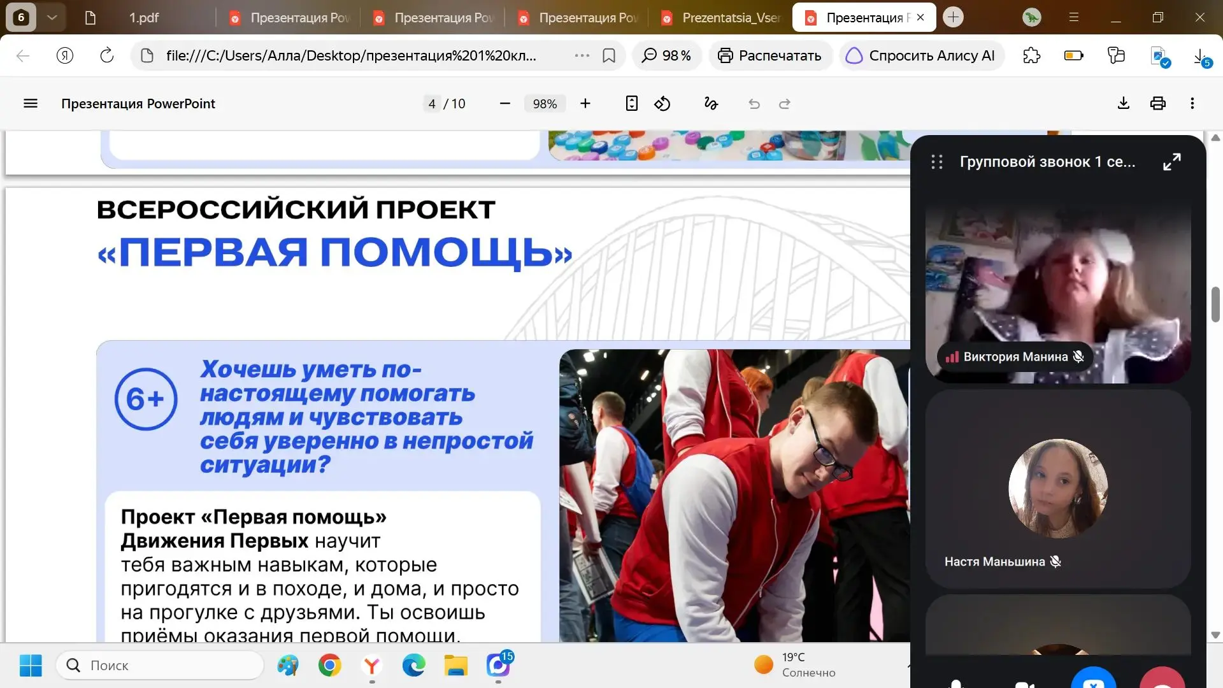The width and height of the screenshot is (1223, 688).
Task: Zoom out the PDF with minus
Action: pos(505,104)
